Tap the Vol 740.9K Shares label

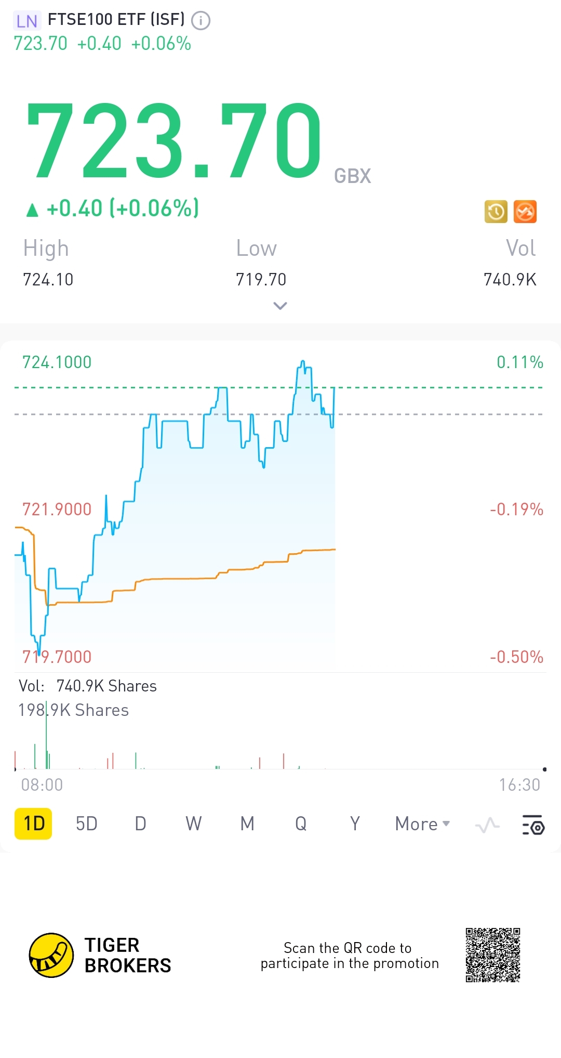88,686
